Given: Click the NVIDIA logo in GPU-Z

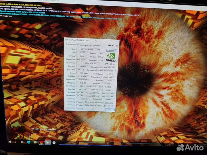Looking at the screenshot, I should 111,58.
